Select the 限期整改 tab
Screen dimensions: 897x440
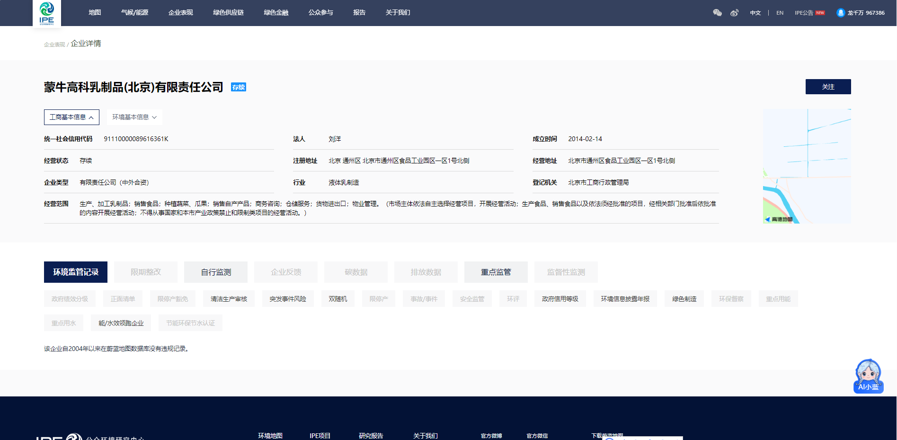(146, 272)
